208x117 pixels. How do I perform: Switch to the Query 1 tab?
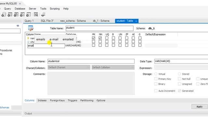[29, 21]
